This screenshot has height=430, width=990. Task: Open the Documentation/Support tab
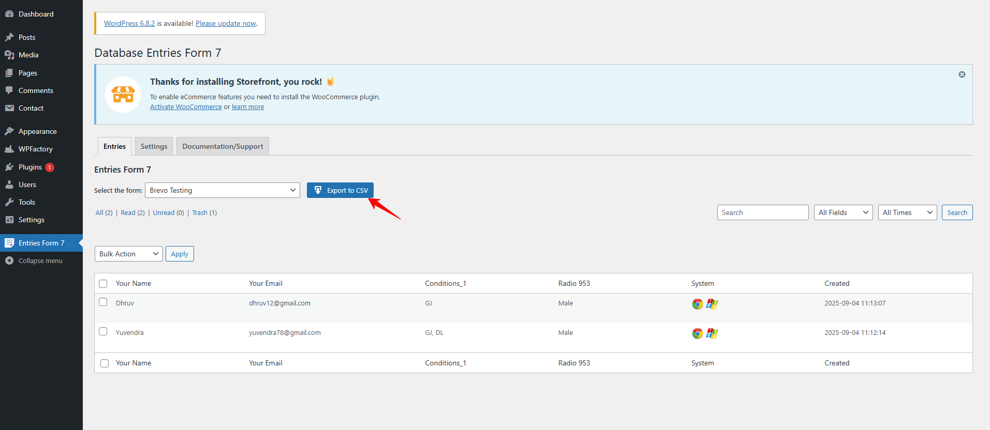tap(223, 146)
